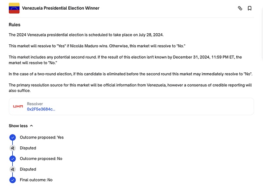Click checkmark icon beside Outcome proposed: No
This screenshot has height=192, width=263.
point(13,159)
